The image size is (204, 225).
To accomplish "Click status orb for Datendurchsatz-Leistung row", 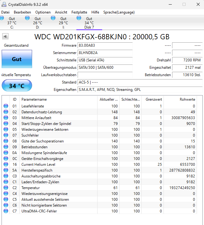I will pos(6,112).
